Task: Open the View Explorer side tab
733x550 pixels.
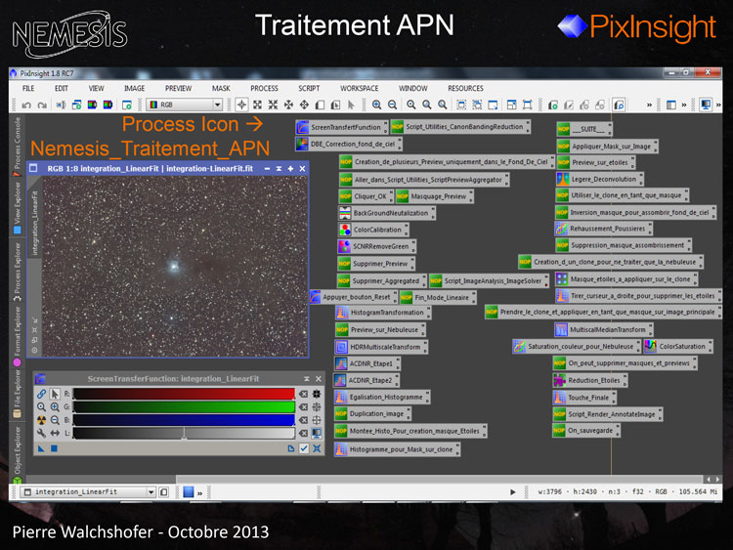Action: click(17, 208)
